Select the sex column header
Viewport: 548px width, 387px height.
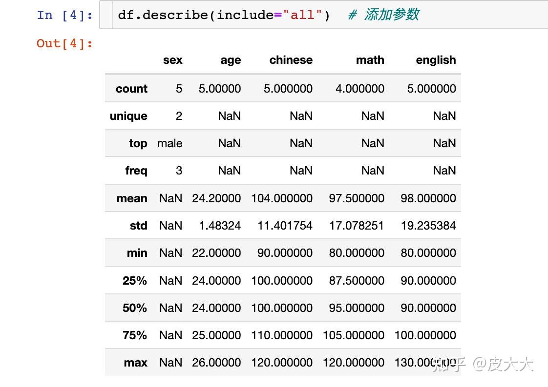point(173,60)
